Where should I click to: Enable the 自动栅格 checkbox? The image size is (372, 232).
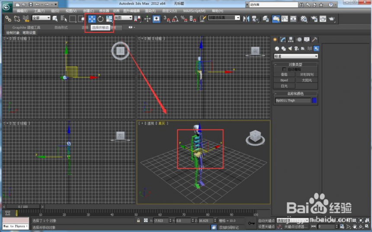click(284, 69)
